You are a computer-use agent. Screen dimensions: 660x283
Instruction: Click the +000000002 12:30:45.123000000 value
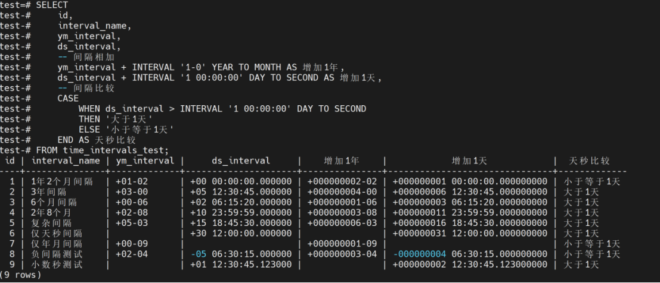(469, 265)
